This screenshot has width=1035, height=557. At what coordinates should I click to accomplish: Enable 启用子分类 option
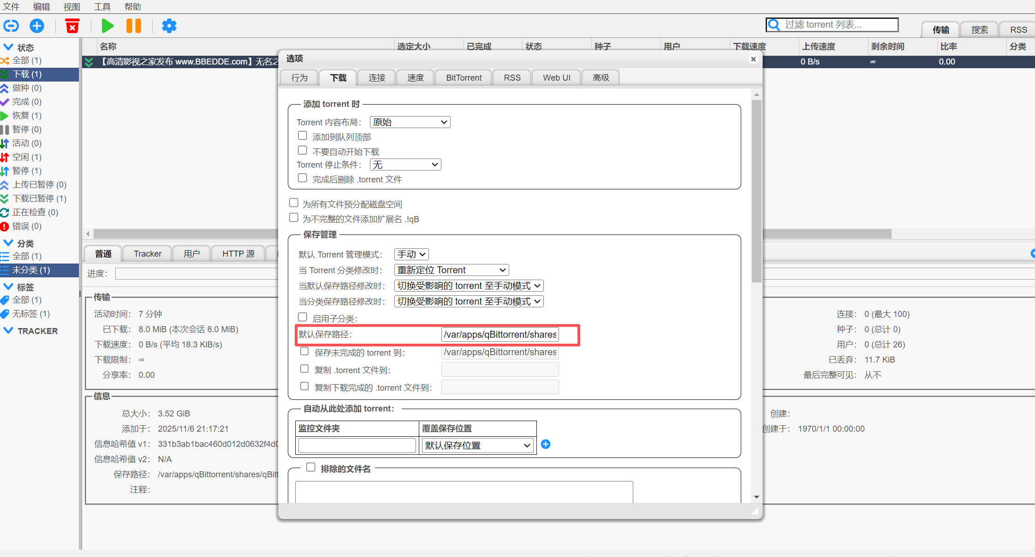coord(302,317)
